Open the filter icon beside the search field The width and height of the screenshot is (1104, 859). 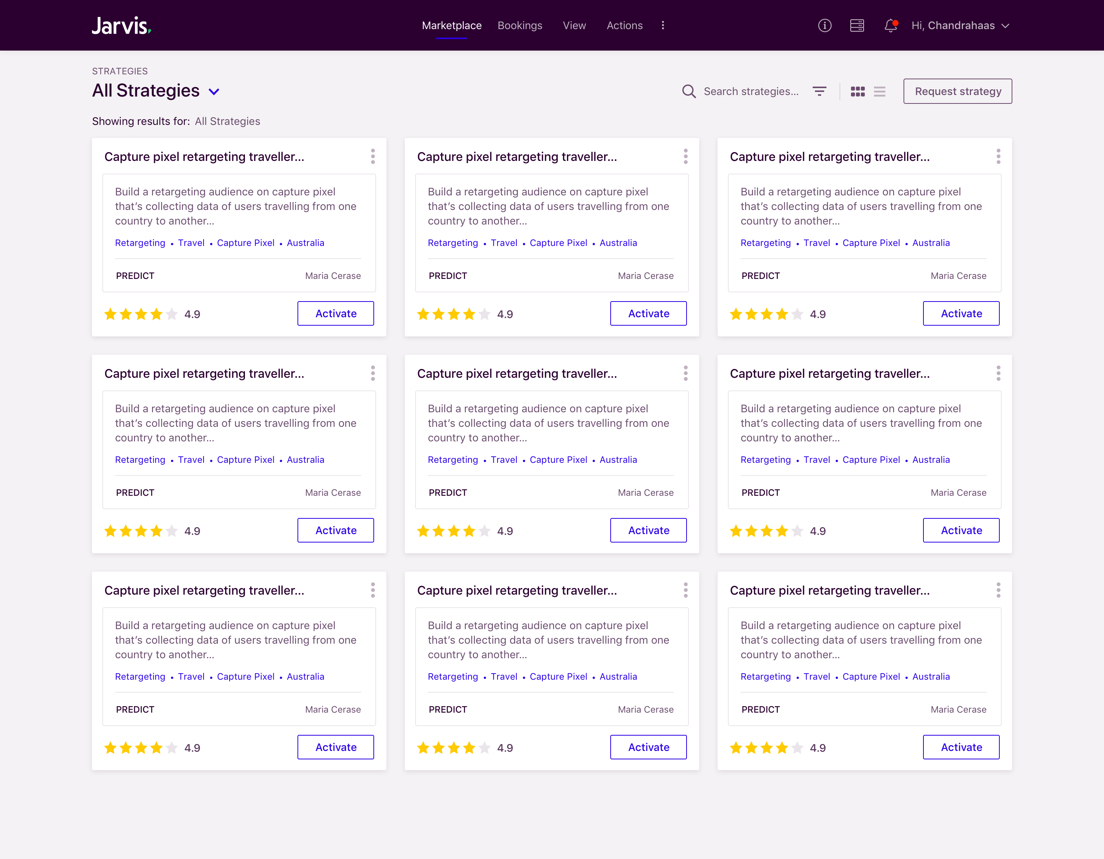(x=820, y=92)
